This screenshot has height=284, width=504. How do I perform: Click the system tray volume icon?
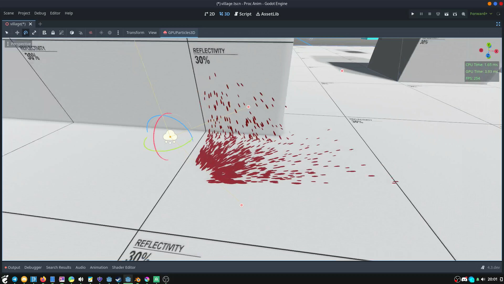pyautogui.click(x=483, y=279)
